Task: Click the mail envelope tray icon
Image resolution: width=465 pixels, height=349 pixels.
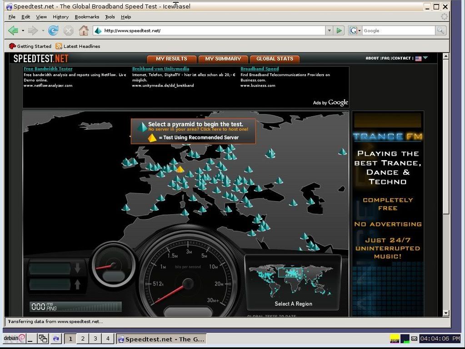Action: point(414,339)
